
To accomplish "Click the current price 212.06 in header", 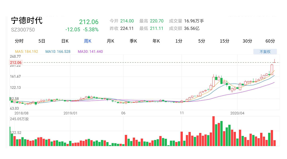I will (x=89, y=22).
